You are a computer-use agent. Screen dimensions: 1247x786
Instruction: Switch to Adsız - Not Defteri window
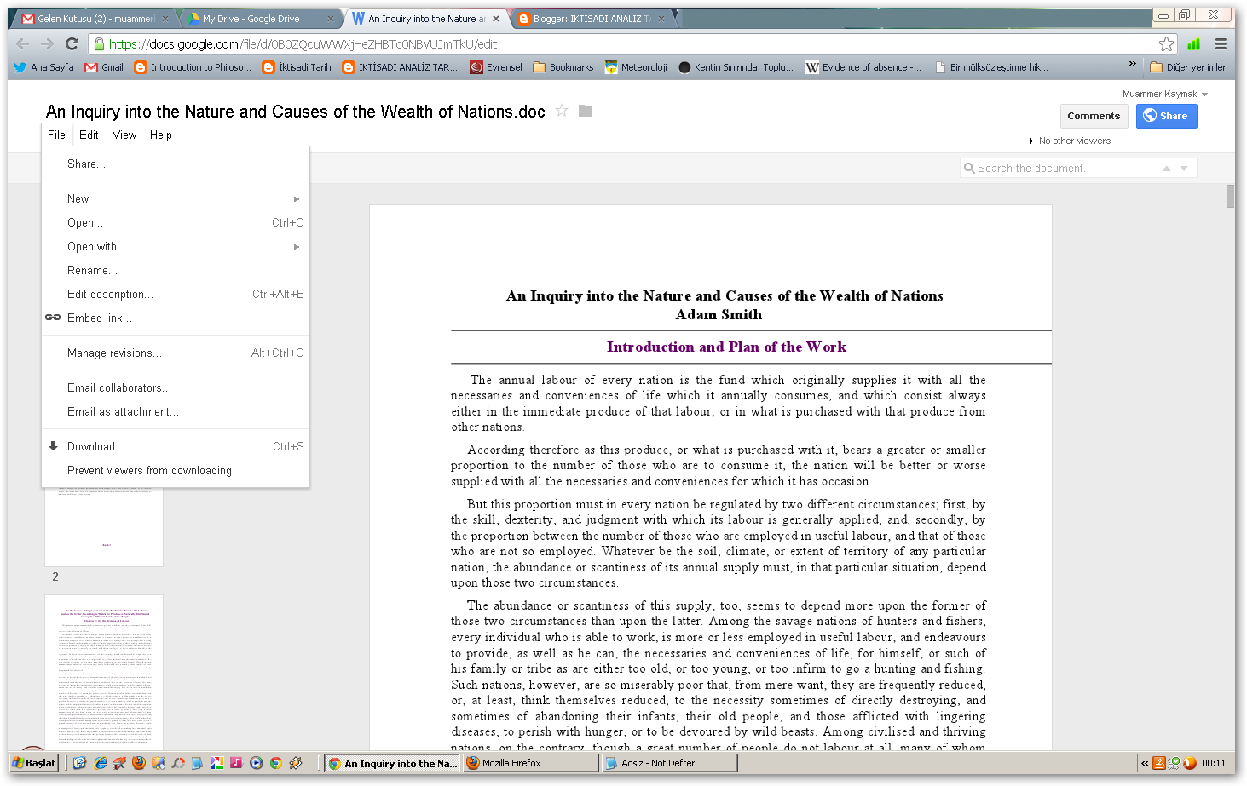[x=669, y=763]
